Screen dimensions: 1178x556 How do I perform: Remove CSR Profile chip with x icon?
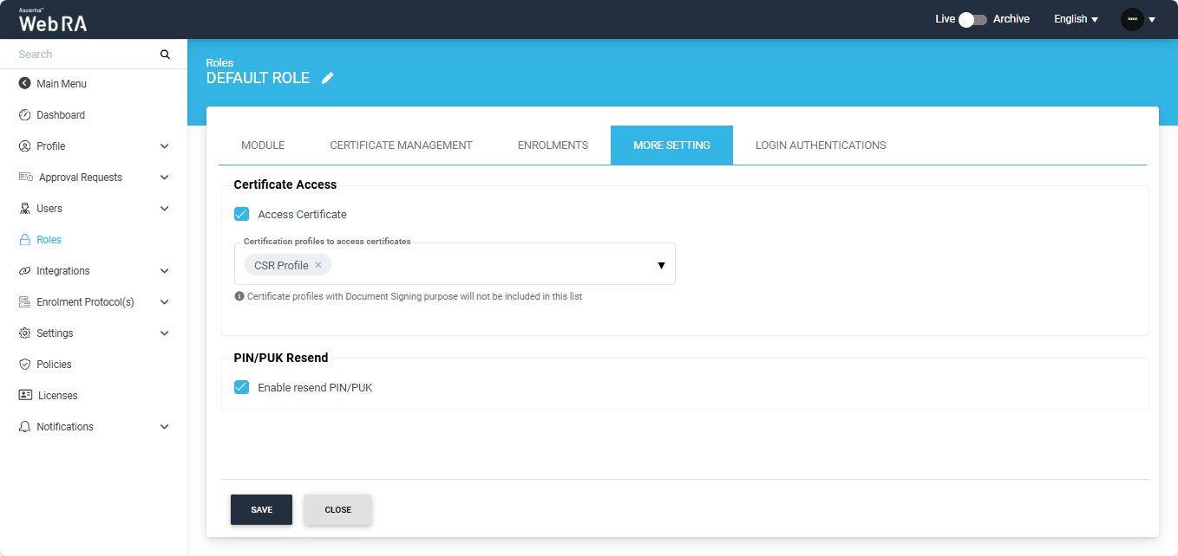pyautogui.click(x=318, y=265)
